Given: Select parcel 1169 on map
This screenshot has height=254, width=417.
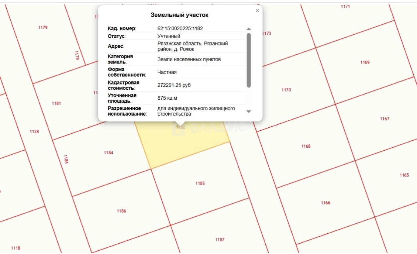Looking at the screenshot, I should (365, 63).
